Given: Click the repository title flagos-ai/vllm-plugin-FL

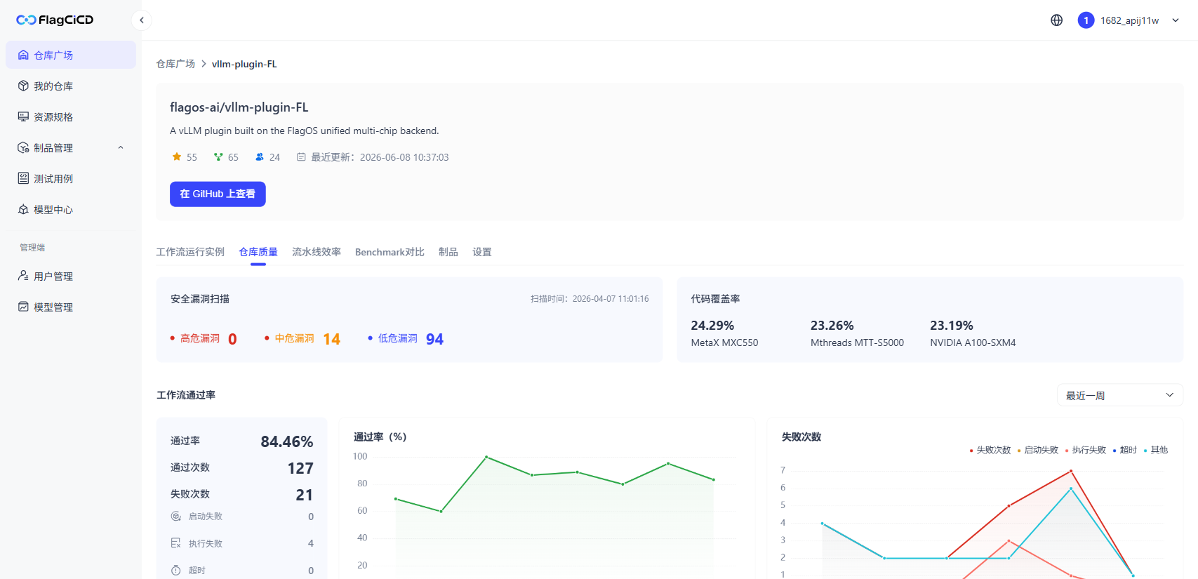Looking at the screenshot, I should click(239, 107).
